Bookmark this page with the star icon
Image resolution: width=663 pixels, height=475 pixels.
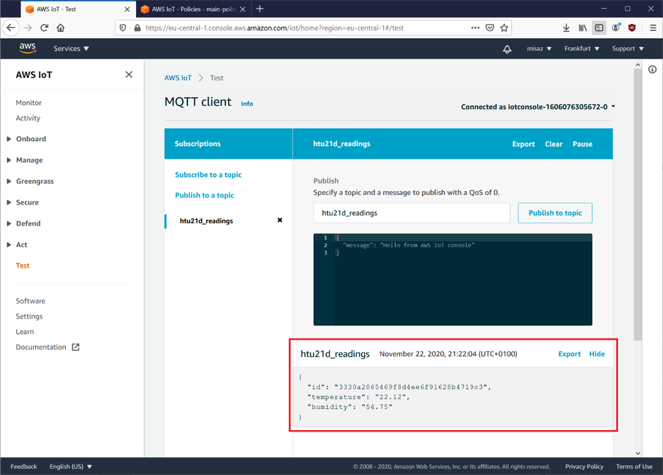[504, 28]
